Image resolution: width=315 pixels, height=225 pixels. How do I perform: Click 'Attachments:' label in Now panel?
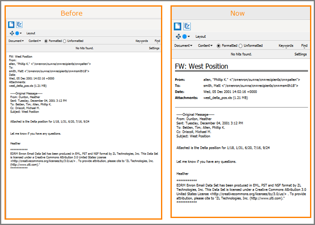187,98
